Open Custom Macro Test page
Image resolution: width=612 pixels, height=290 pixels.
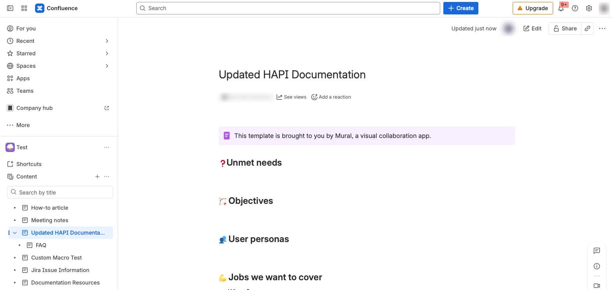(56, 258)
